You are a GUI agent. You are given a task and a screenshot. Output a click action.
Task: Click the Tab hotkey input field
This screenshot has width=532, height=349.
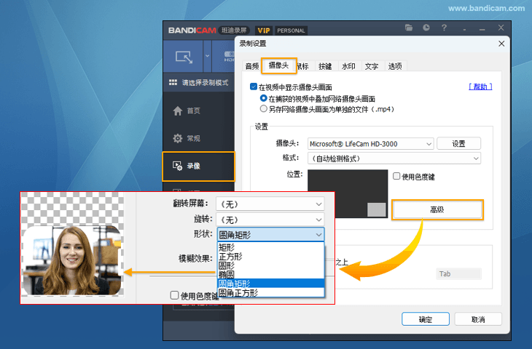[458, 273]
